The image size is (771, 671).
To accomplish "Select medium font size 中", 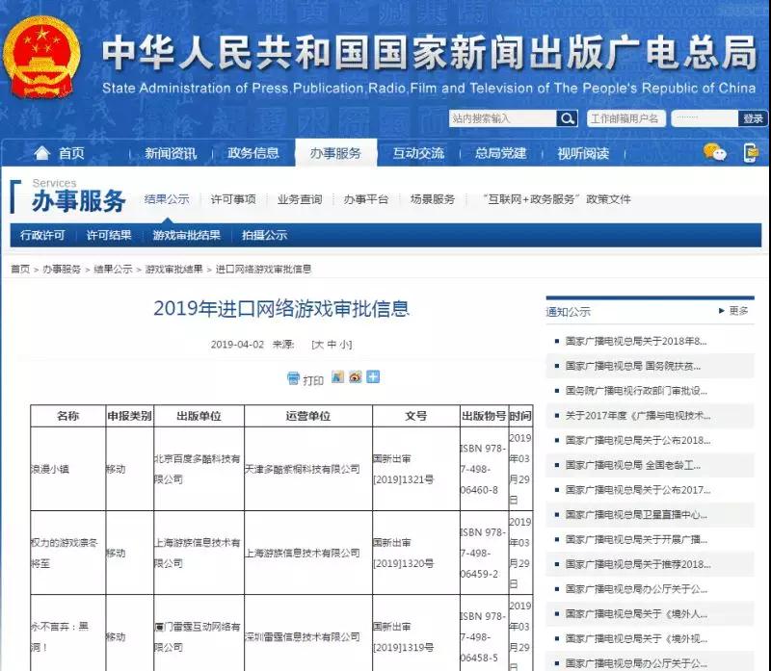I will 331,344.
